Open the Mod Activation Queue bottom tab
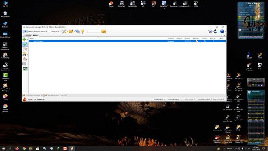268x151 pixels. point(56,96)
